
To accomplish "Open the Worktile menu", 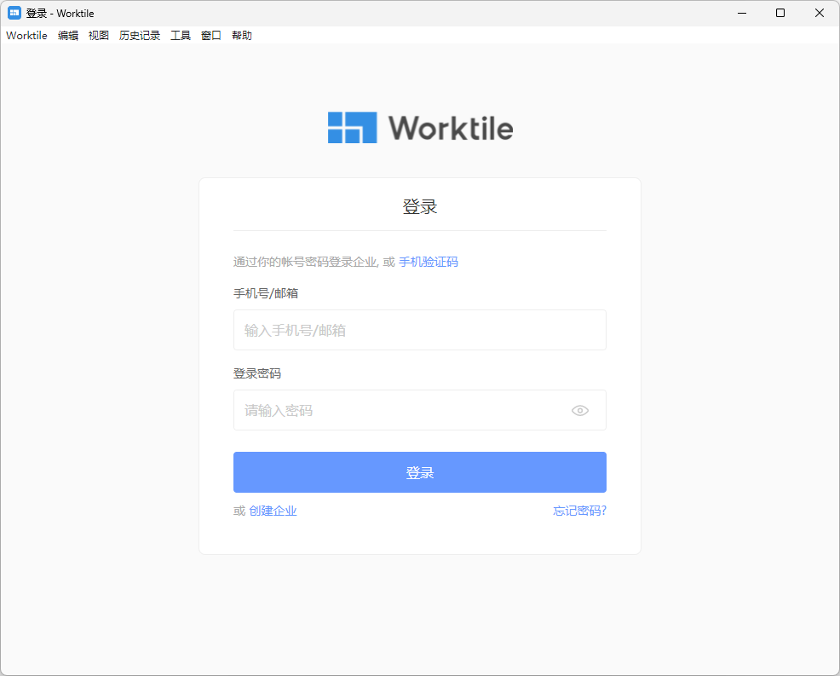I will pyautogui.click(x=26, y=35).
